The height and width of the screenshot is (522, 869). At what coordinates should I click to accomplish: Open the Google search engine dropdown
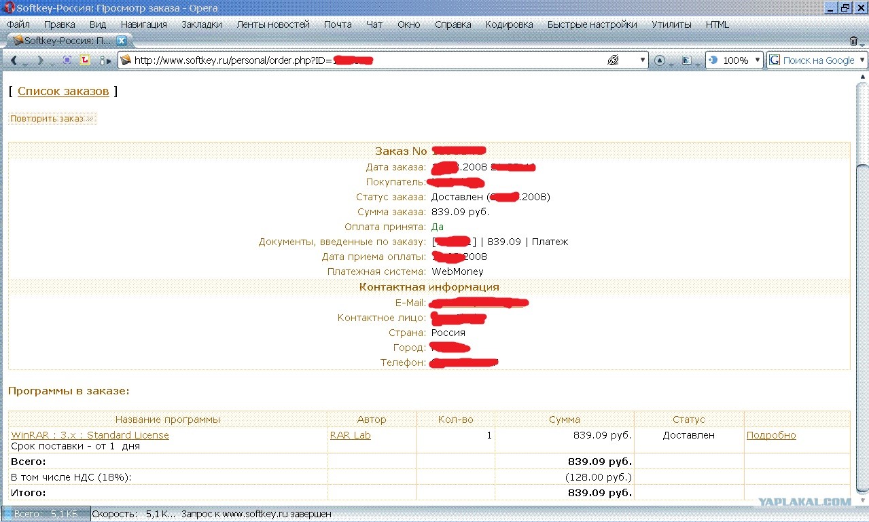[x=862, y=60]
